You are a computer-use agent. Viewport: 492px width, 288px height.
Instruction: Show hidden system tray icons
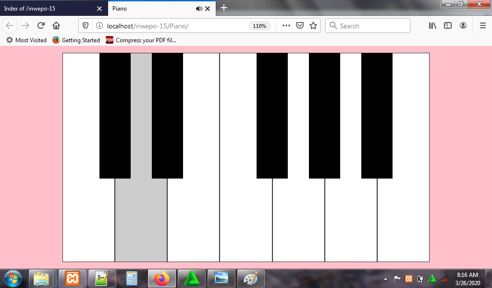pos(386,278)
